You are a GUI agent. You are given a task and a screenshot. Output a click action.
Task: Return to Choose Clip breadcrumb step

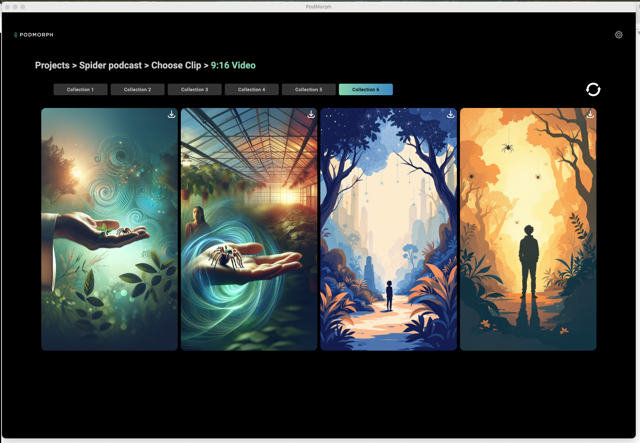point(176,66)
